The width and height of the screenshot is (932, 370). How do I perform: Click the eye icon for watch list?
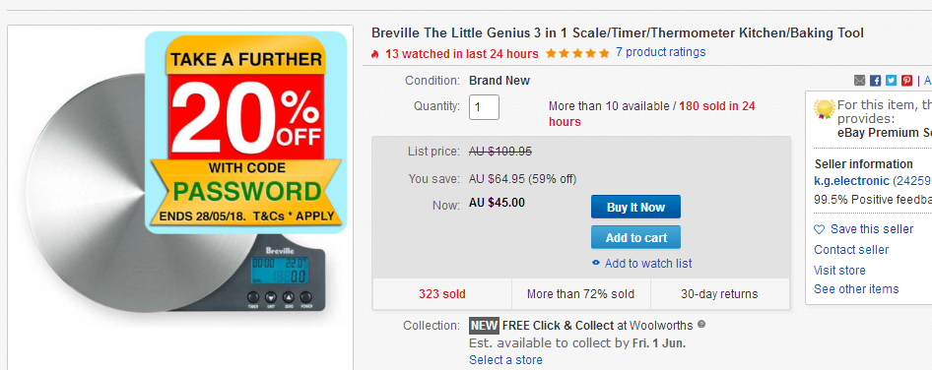pyautogui.click(x=596, y=263)
